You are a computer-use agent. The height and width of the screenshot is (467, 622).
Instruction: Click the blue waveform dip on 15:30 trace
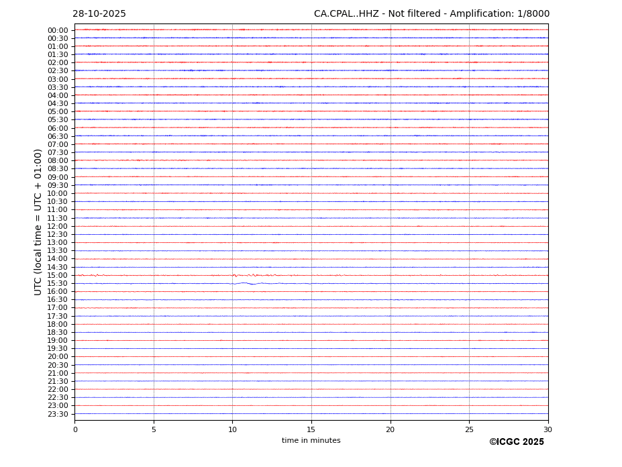click(251, 284)
